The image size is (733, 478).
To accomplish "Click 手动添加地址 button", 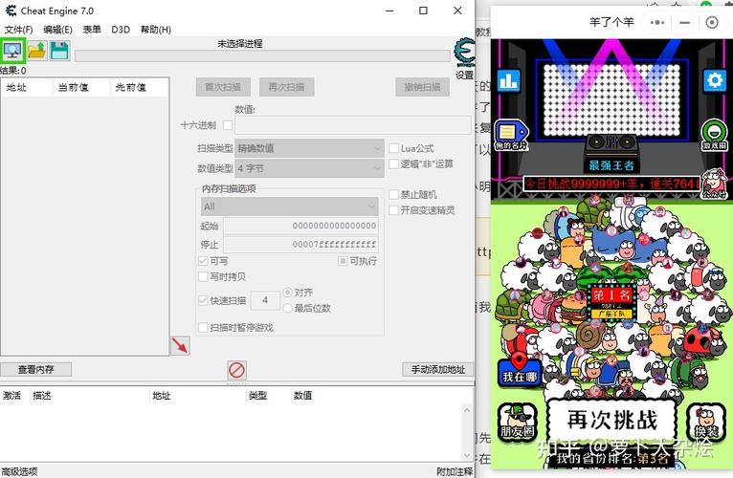I will coord(438,370).
